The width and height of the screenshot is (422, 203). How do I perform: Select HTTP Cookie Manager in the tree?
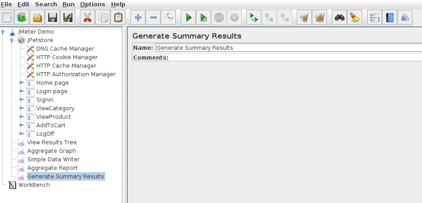coord(67,57)
